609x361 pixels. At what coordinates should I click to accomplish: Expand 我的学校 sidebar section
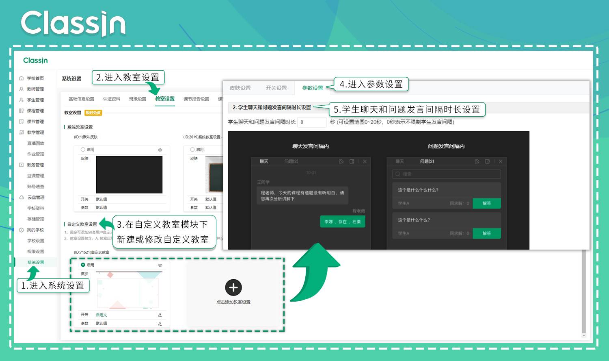point(35,230)
